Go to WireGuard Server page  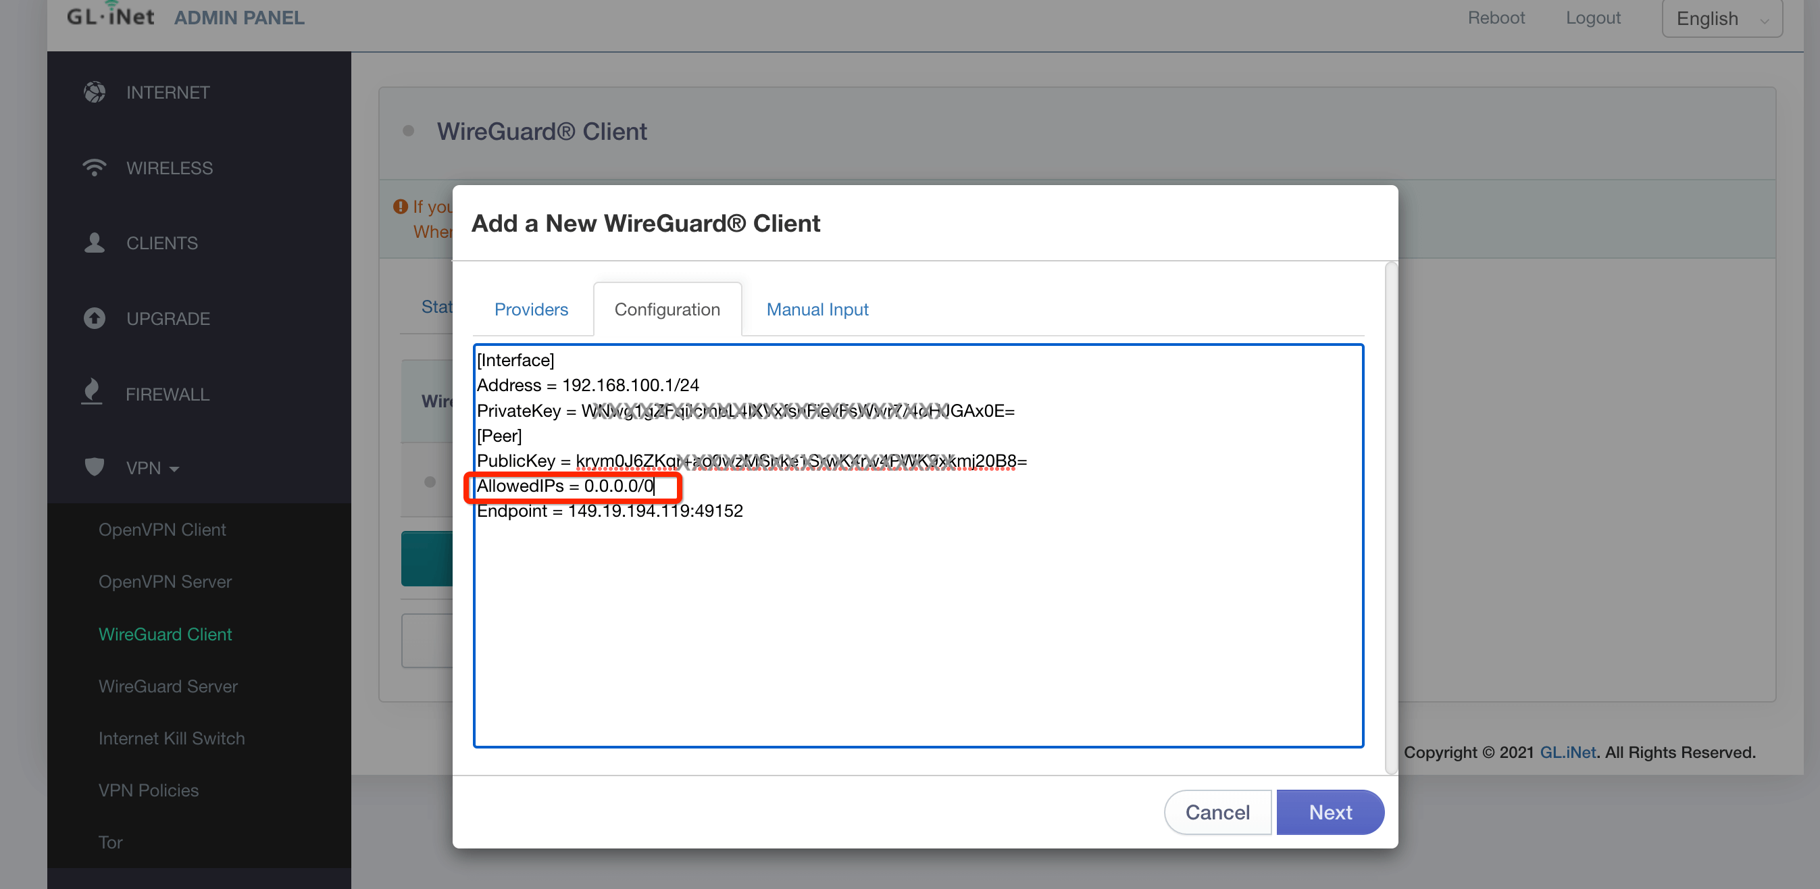click(168, 686)
